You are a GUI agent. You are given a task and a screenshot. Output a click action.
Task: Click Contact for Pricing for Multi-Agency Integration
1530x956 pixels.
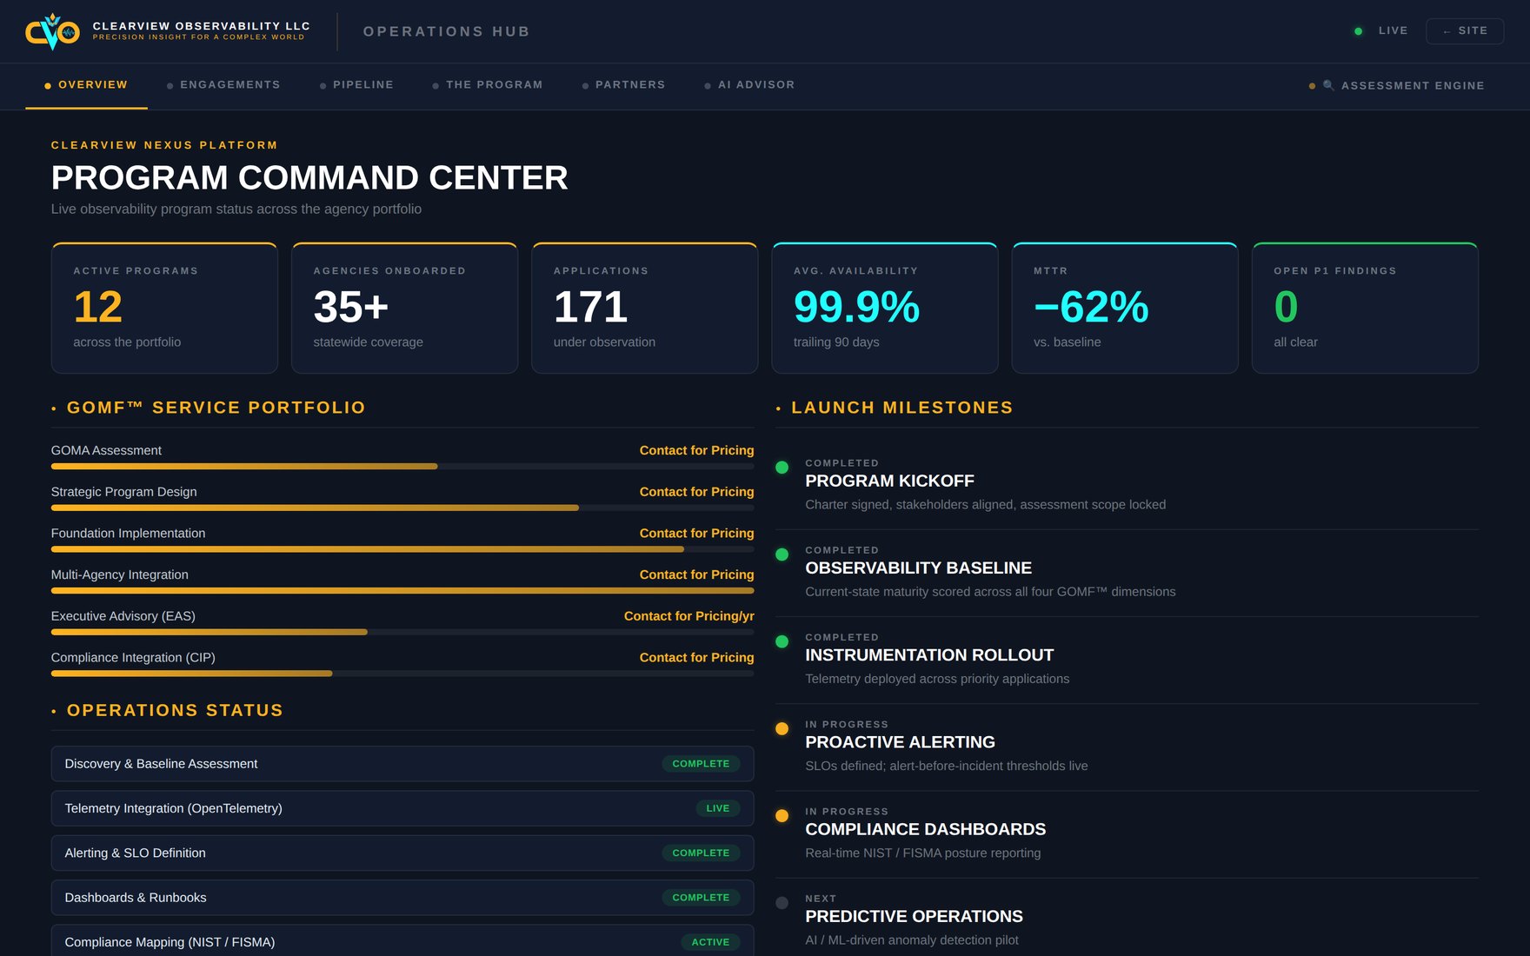point(696,574)
